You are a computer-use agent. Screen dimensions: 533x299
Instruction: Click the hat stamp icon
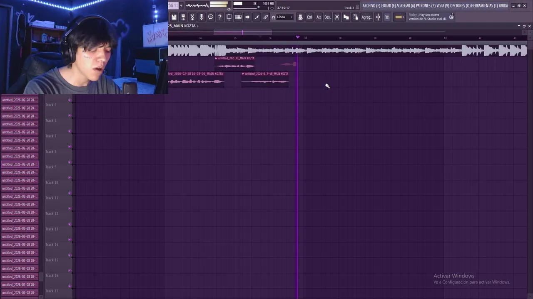pos(300,17)
